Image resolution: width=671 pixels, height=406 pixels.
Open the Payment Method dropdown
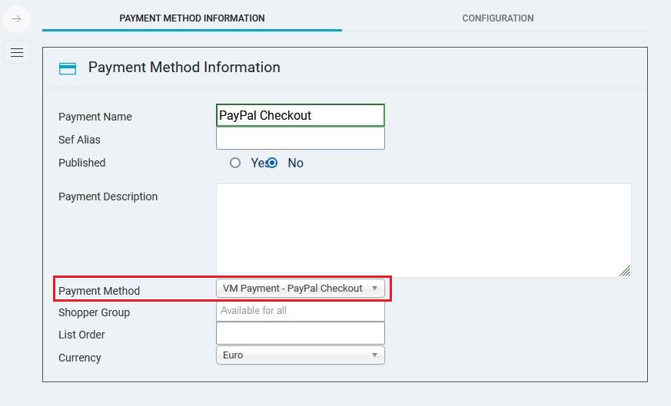(300, 289)
